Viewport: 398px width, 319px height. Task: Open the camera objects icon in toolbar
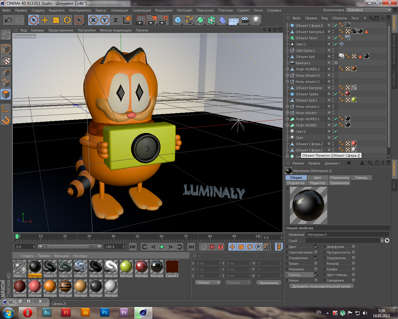click(x=245, y=20)
